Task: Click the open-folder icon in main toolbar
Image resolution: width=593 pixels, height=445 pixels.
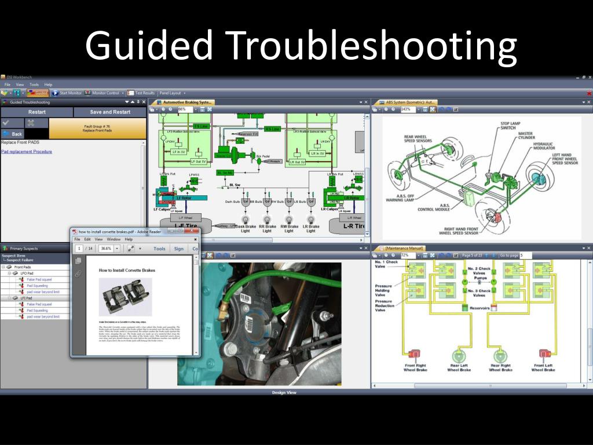Action: pos(4,93)
